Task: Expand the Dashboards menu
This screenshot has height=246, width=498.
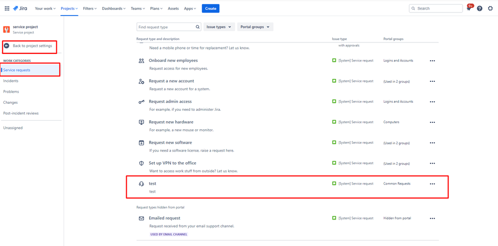Action: (114, 8)
